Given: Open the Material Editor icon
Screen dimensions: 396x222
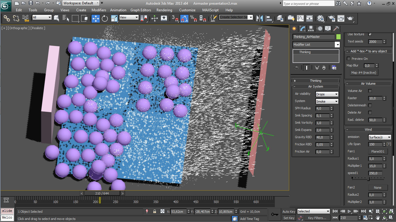Looking at the screenshot, I should 320,18.
